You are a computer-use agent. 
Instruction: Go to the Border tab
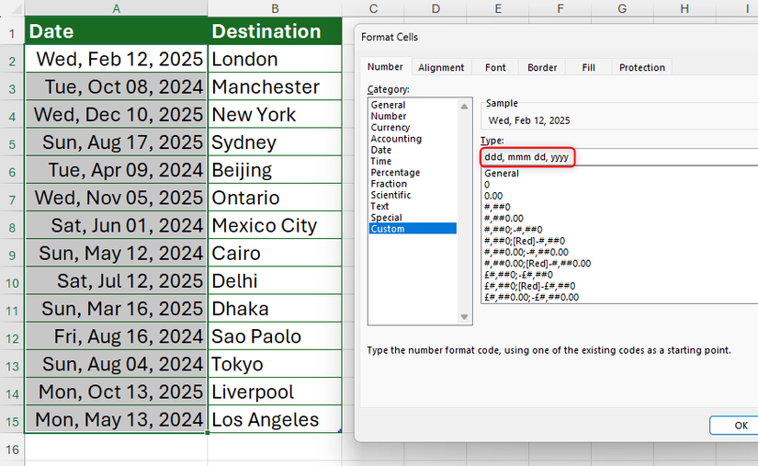542,67
